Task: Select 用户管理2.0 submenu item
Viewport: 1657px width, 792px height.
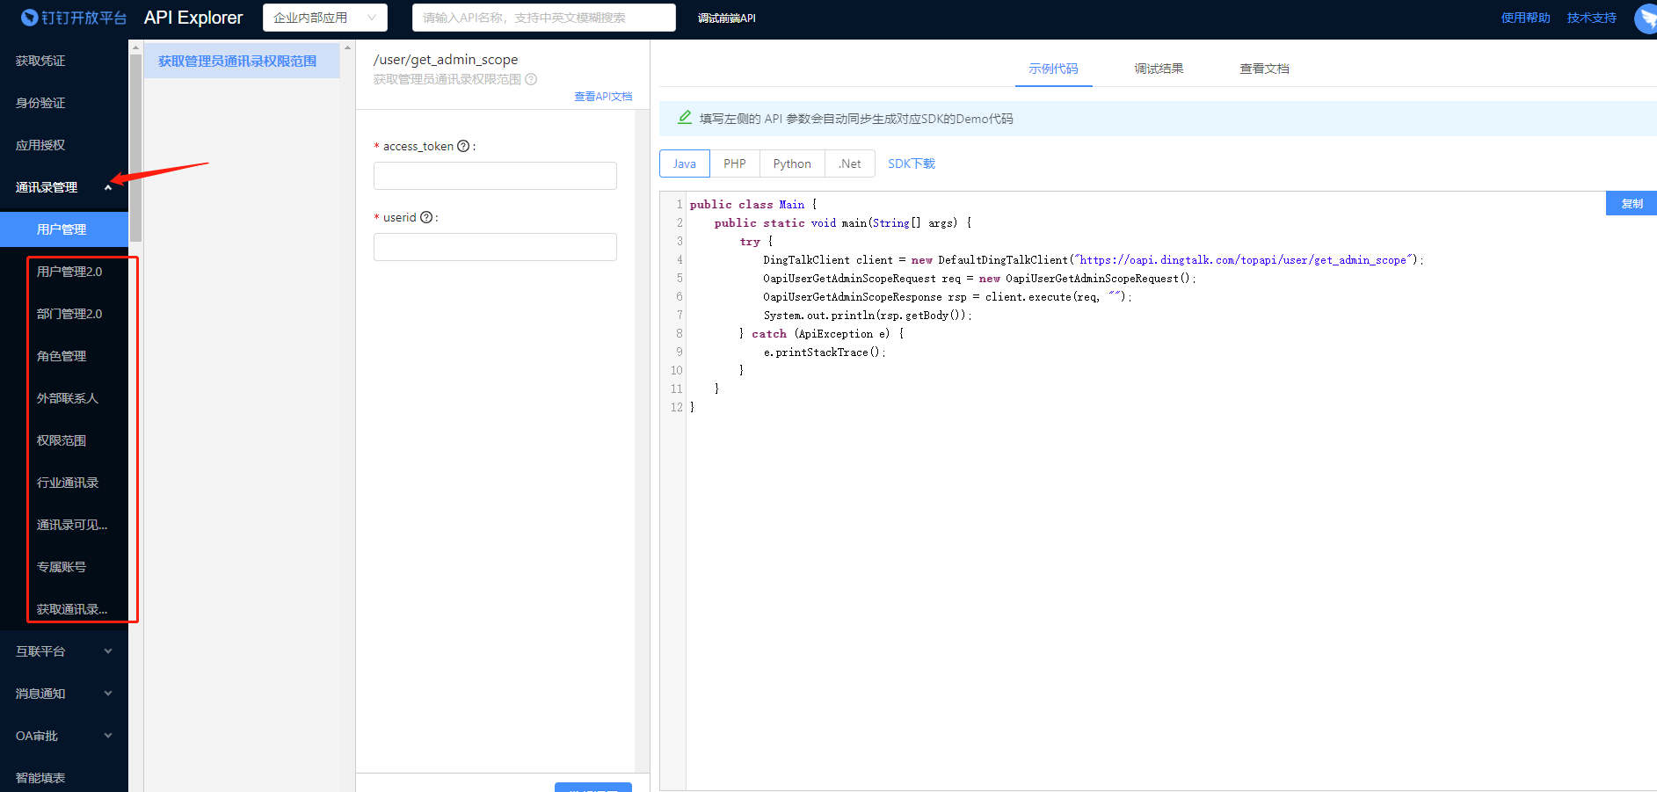Action: (69, 272)
